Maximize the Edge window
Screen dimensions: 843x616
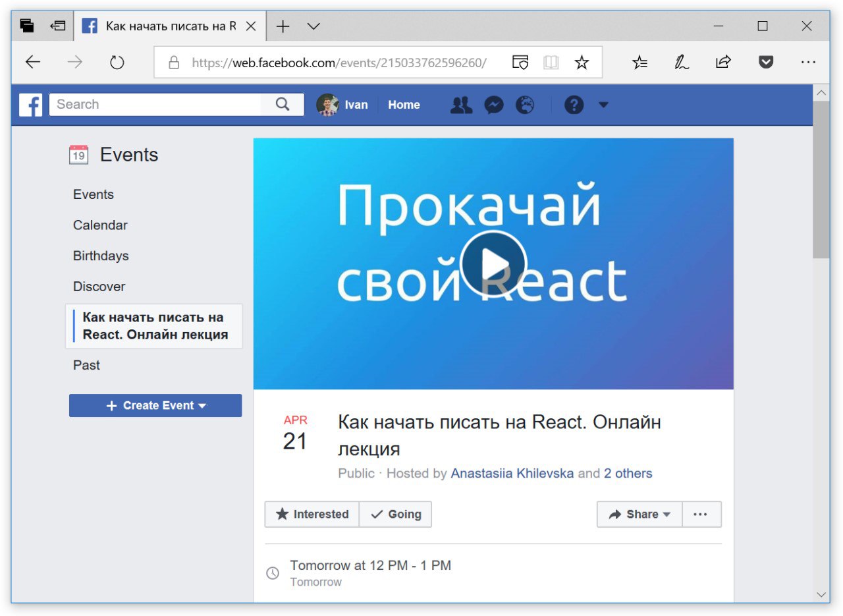pos(763,26)
